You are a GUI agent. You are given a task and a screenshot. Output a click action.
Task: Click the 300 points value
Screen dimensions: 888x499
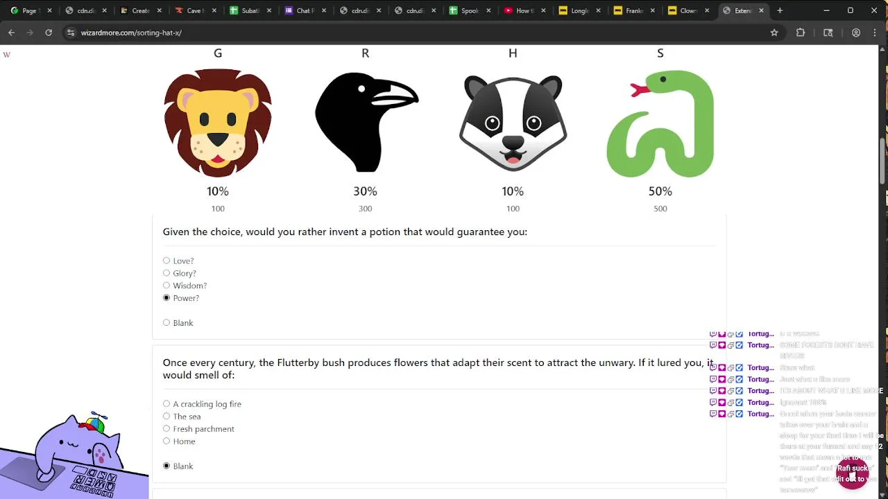(x=366, y=209)
